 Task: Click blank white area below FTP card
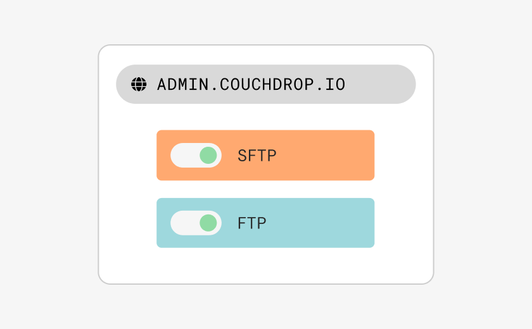pyautogui.click(x=265, y=266)
